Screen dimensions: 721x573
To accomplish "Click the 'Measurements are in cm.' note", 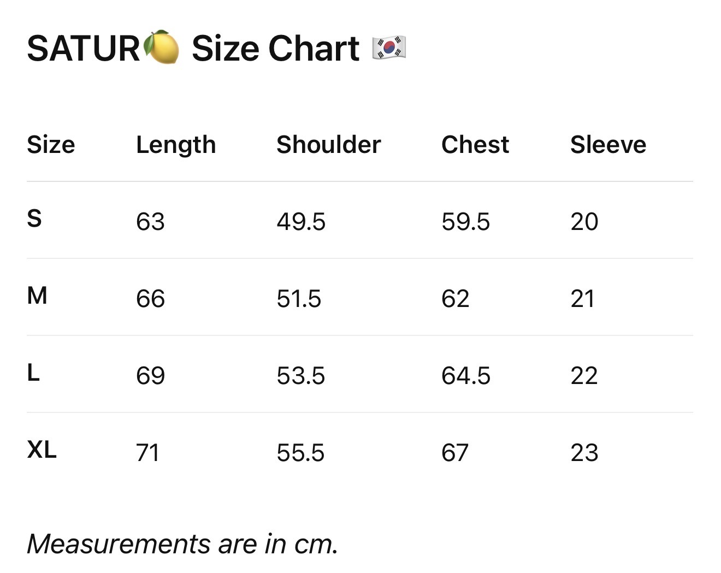I will click(x=182, y=544).
